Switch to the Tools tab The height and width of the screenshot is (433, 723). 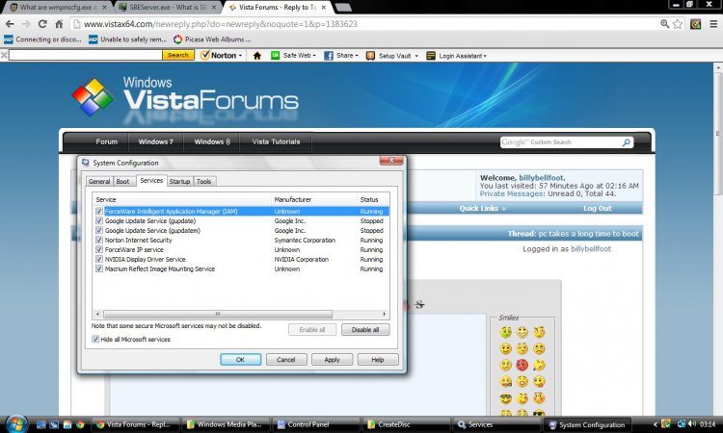click(203, 181)
